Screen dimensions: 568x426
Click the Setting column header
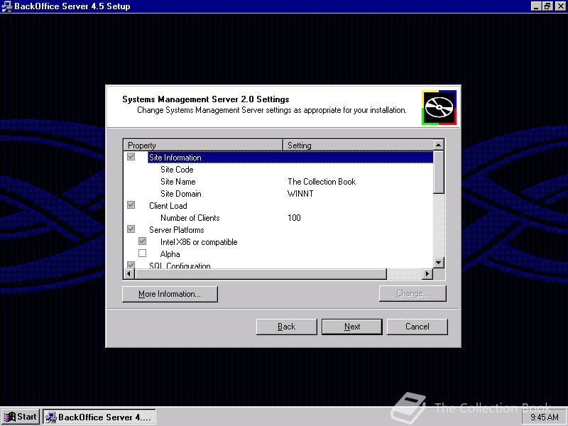358,146
